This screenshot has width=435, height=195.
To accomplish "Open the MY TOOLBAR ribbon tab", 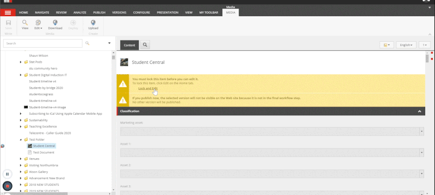I will click(209, 12).
